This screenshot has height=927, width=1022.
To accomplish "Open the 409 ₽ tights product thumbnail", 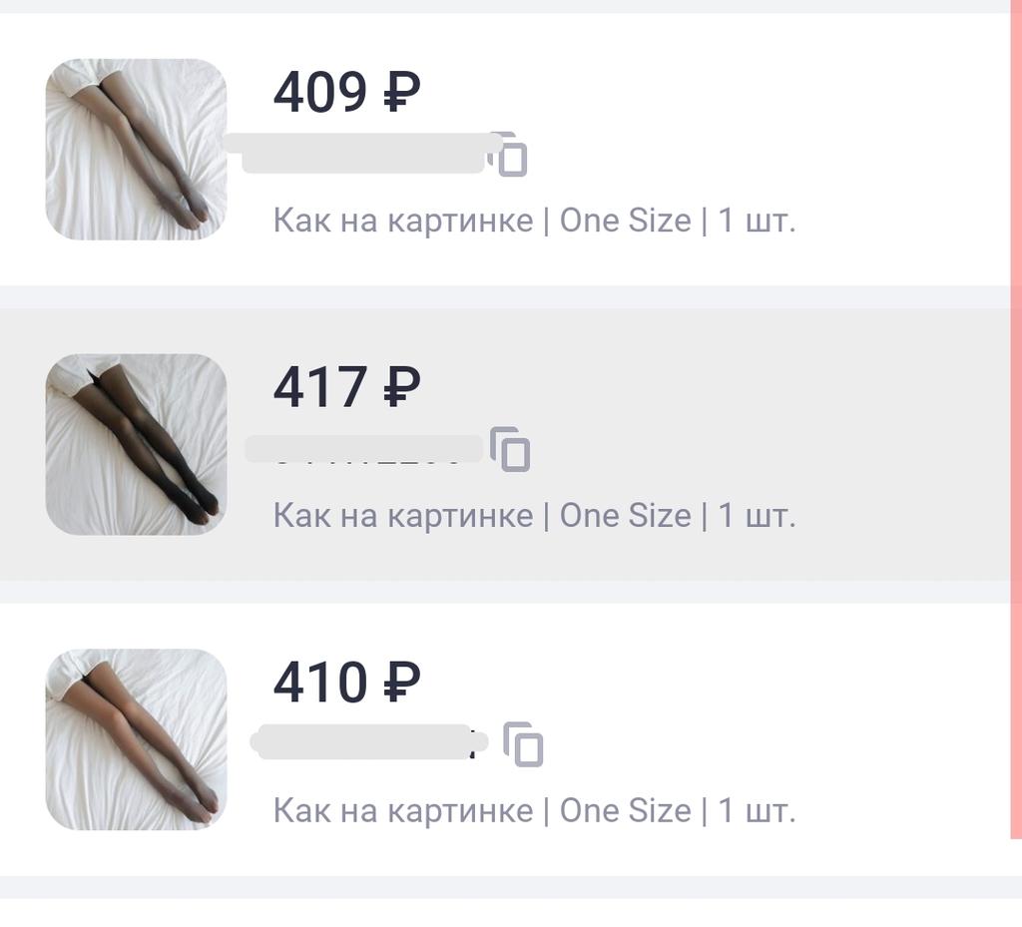I will [x=136, y=150].
